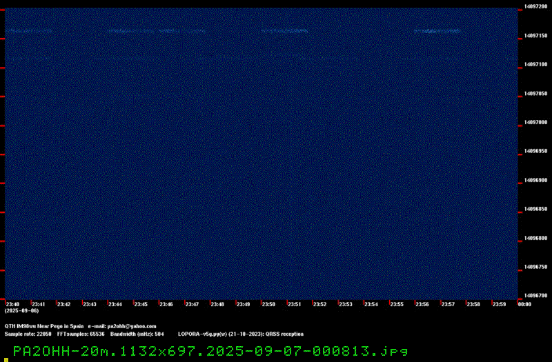Click the 23:42 time axis label
The width and height of the screenshot is (552, 362).
click(x=63, y=304)
